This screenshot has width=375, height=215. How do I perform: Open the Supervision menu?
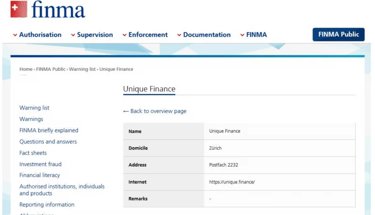95,35
